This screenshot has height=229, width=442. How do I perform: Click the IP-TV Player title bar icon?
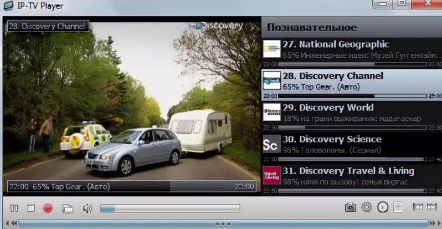(8, 6)
